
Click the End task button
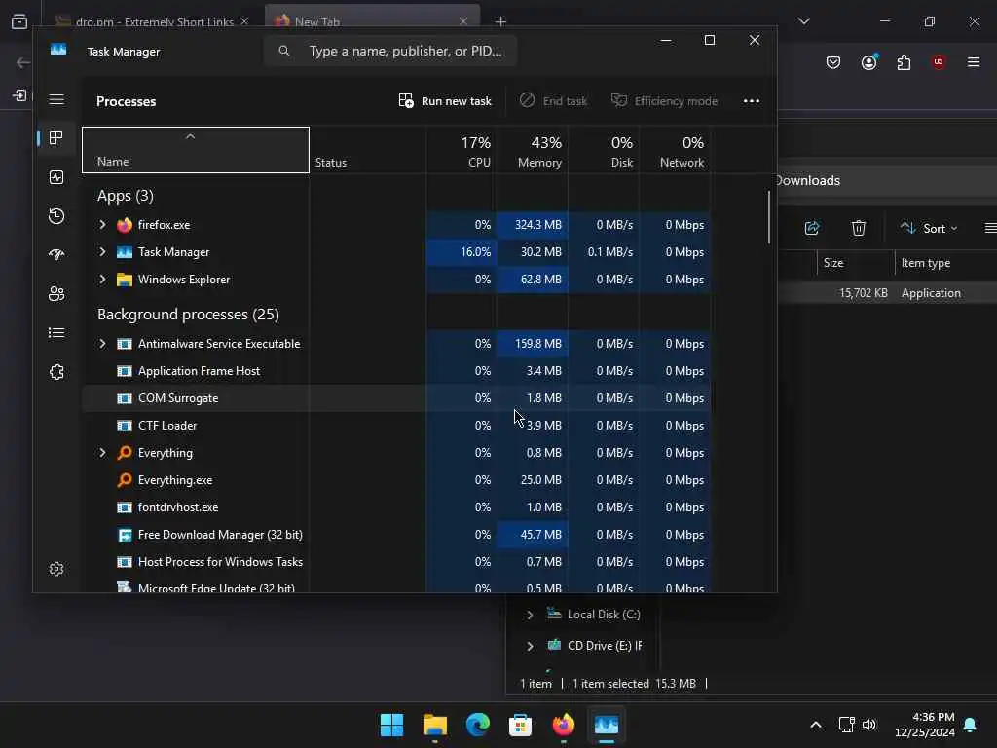tap(553, 101)
